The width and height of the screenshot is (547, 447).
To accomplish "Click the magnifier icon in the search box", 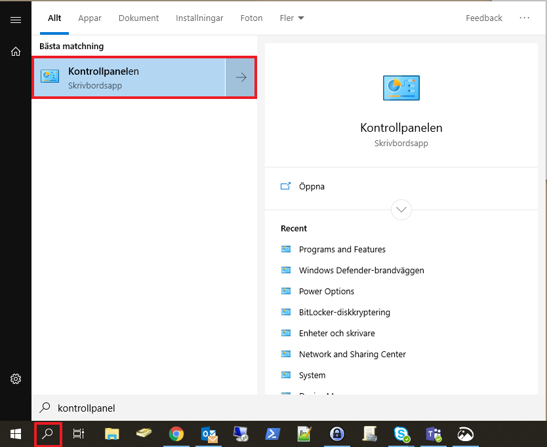I will [45, 407].
